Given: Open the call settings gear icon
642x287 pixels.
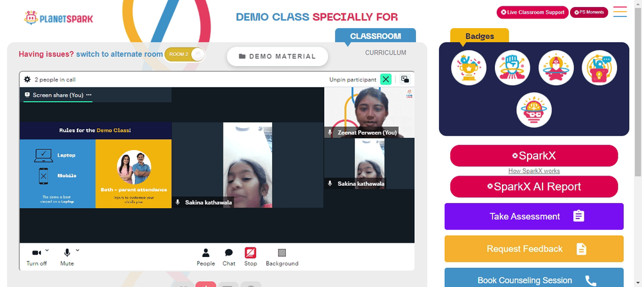Looking at the screenshot, I should (27, 79).
